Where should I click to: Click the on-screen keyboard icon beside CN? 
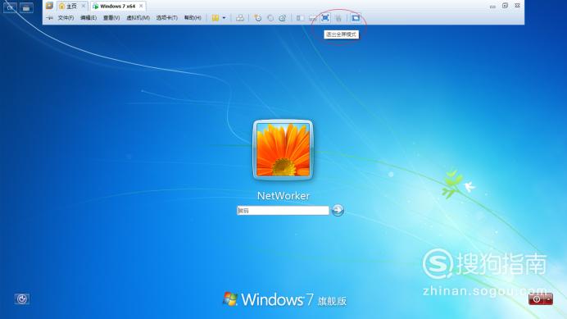(26, 7)
